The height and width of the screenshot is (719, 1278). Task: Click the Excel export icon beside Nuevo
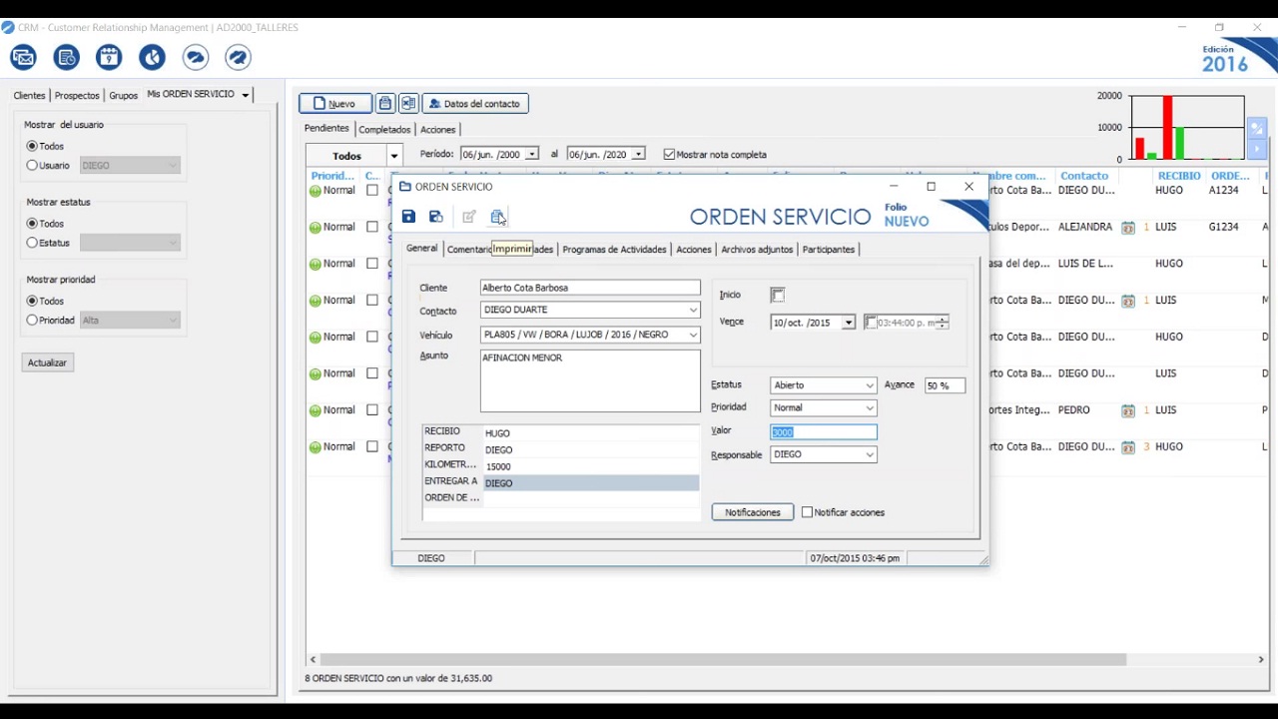click(408, 104)
